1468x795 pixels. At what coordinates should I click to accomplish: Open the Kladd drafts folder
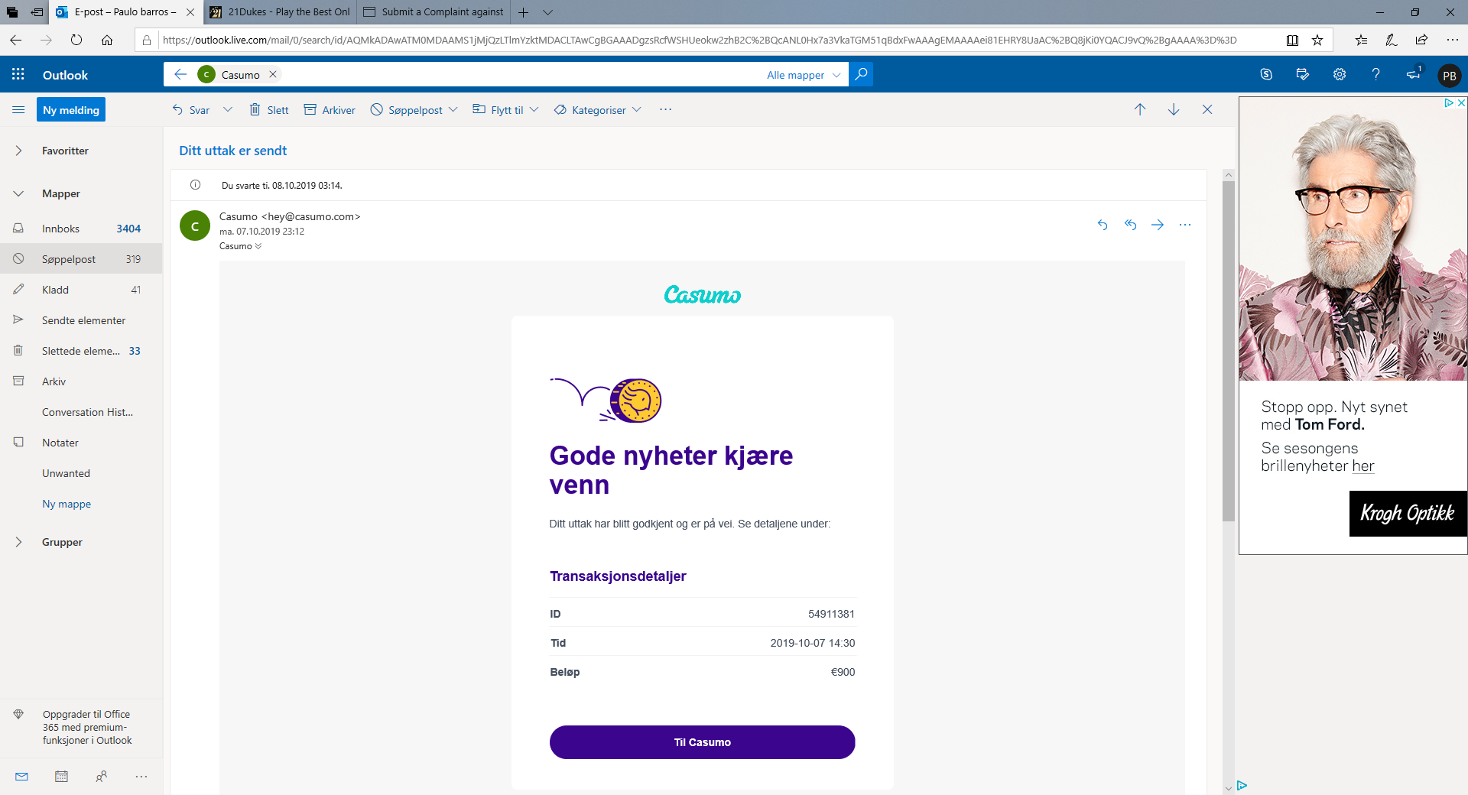[81, 290]
